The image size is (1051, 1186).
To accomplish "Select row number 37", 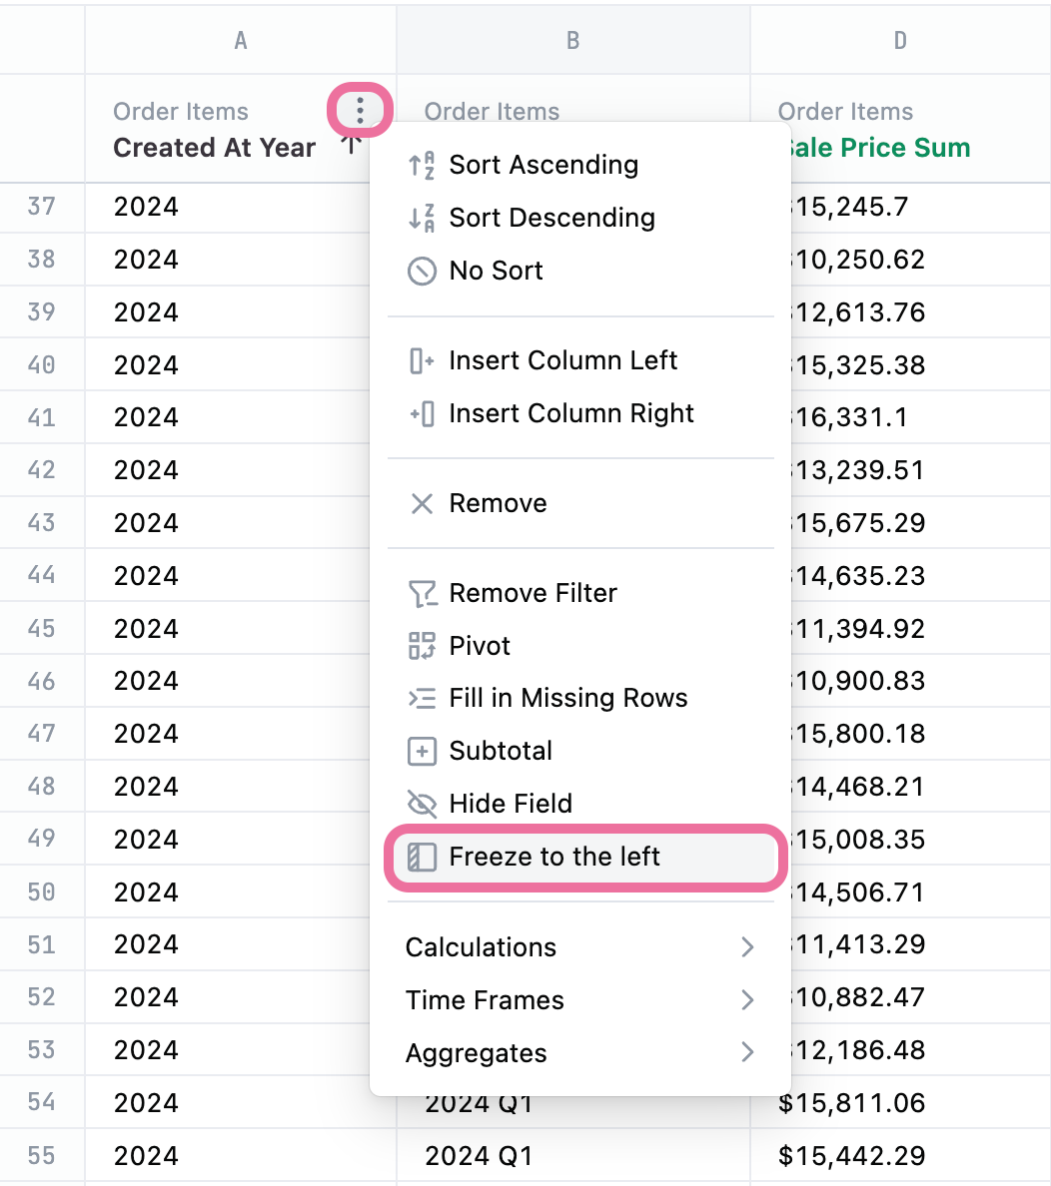I will (x=41, y=207).
